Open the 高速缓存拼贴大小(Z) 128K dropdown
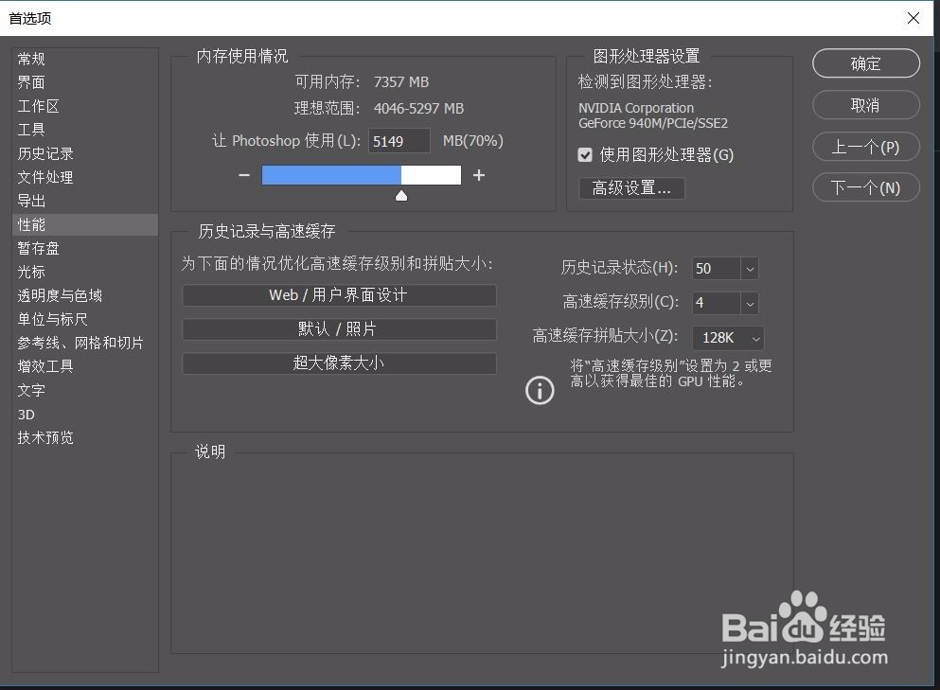Screen dimensions: 940x690 point(728,338)
